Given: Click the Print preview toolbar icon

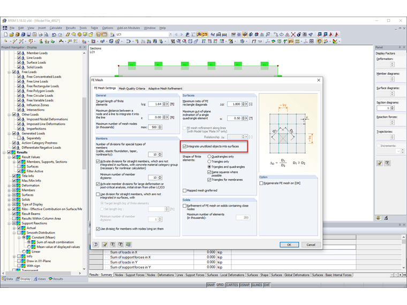Looking at the screenshot, I should click(x=46, y=34).
